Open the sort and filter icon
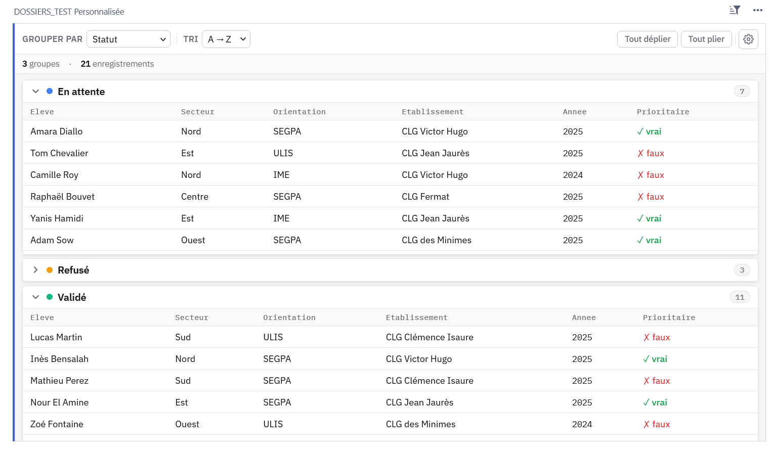Image resolution: width=770 pixels, height=452 pixels. click(x=735, y=10)
